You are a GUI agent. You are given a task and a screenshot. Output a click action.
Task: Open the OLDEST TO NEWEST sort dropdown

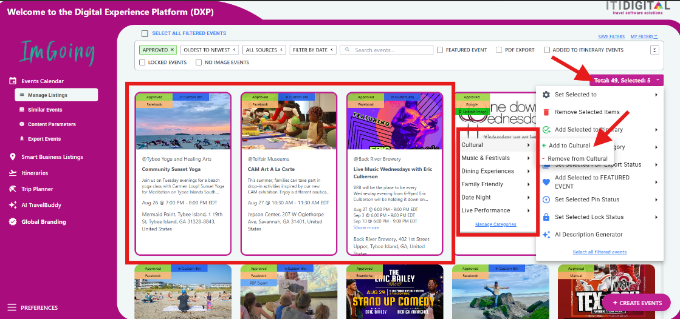click(210, 50)
